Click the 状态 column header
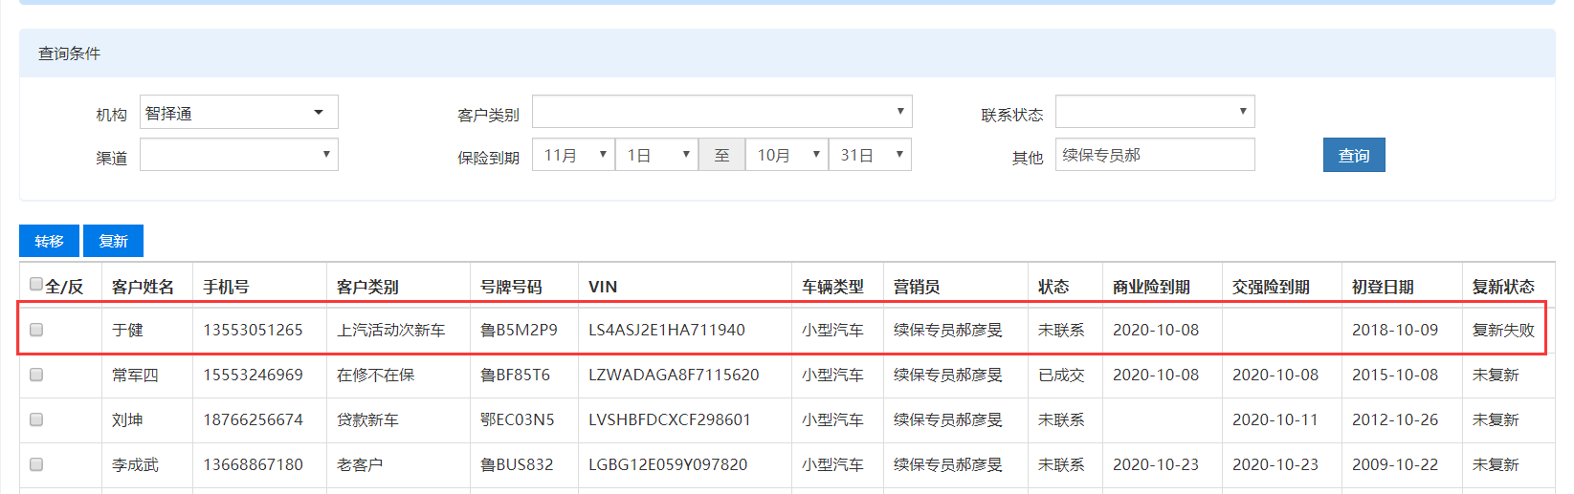Screen dimensions: 1574x494 pos(1053,287)
